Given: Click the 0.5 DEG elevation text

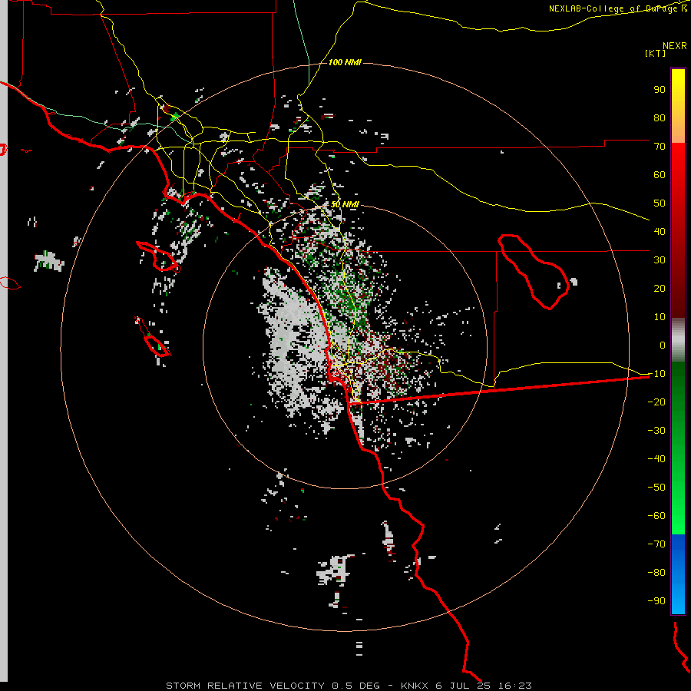Looking at the screenshot, I should [x=355, y=686].
